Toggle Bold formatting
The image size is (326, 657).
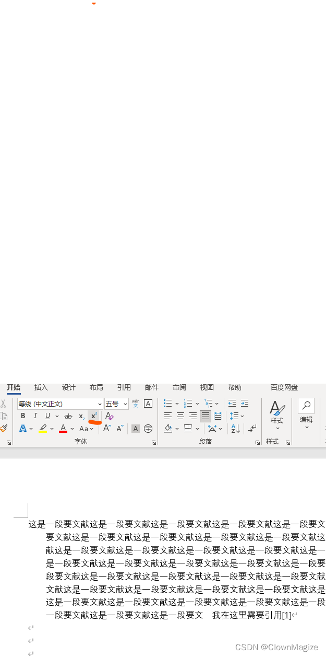point(23,416)
